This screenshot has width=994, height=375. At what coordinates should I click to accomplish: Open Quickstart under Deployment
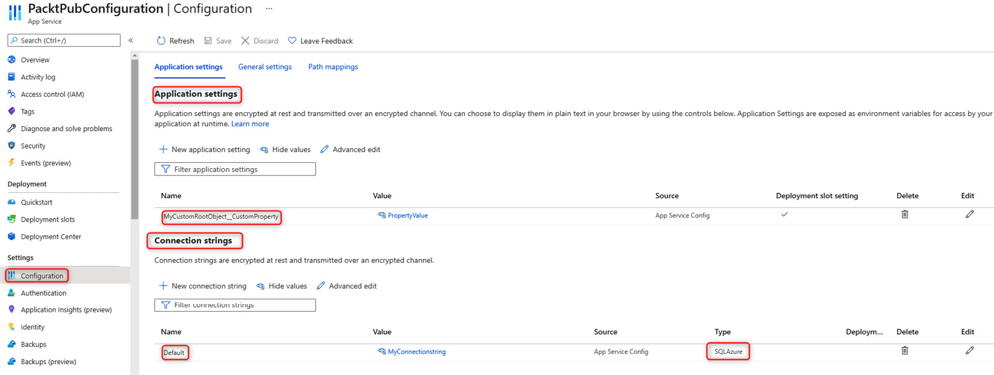point(37,203)
